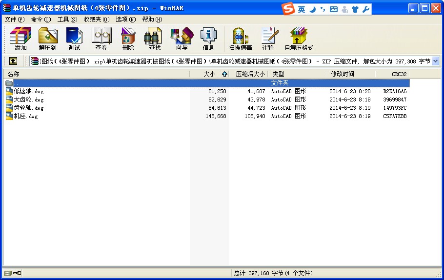
Task: Open the 查看 (View) tool
Action: 101,39
